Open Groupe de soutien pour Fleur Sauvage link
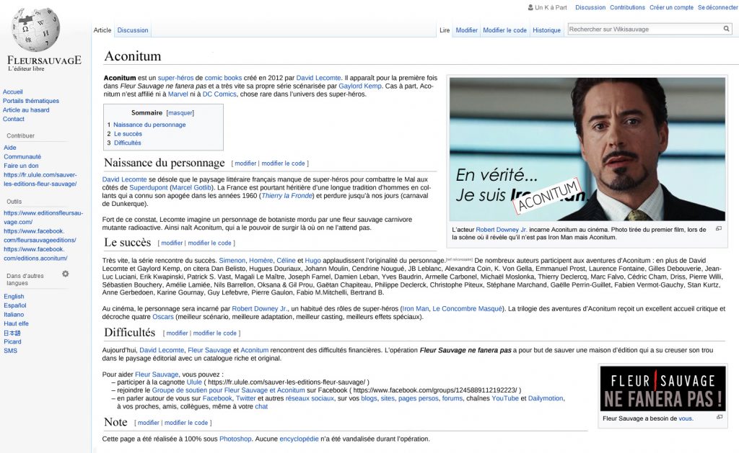Viewport: 739px width, 453px height. click(x=229, y=390)
